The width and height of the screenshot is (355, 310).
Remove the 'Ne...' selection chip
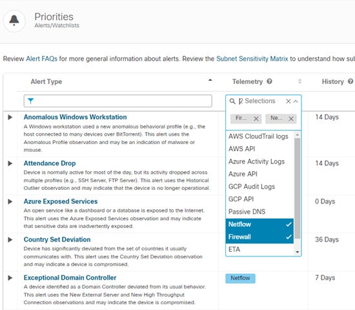[x=291, y=119]
